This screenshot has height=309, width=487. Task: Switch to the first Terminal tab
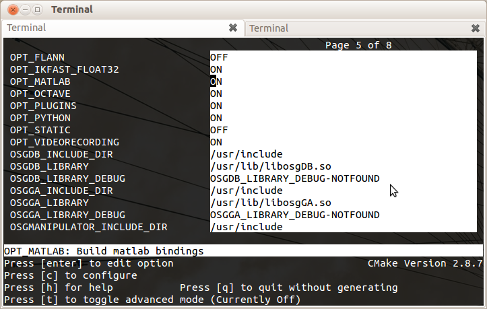(115, 28)
